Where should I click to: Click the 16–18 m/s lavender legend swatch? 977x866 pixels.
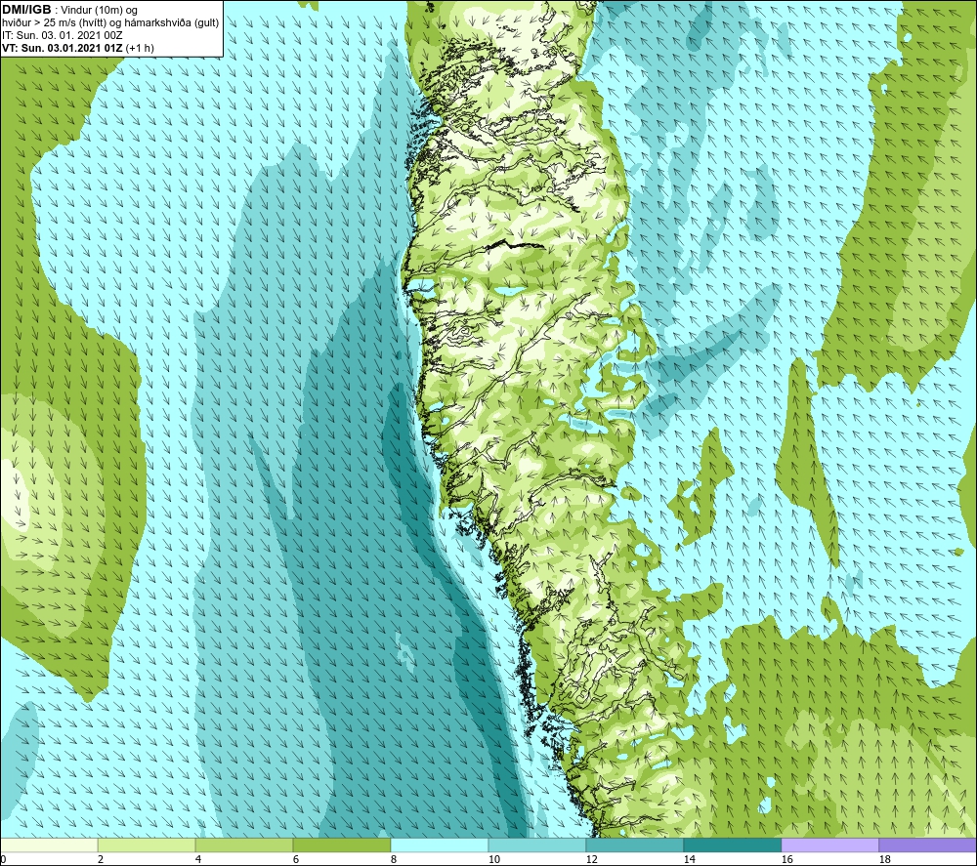tap(829, 845)
